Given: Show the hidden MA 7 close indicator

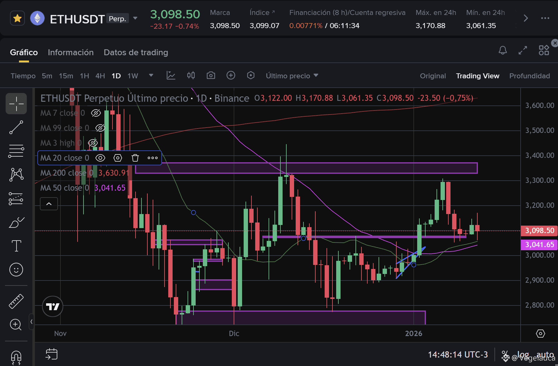Looking at the screenshot, I should click(x=96, y=113).
